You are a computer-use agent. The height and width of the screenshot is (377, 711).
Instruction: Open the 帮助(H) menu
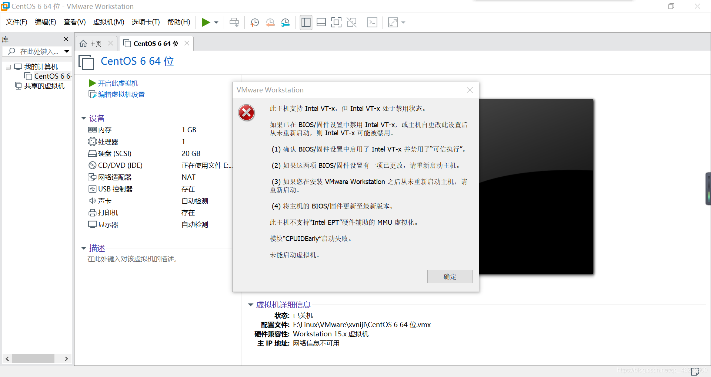(178, 22)
